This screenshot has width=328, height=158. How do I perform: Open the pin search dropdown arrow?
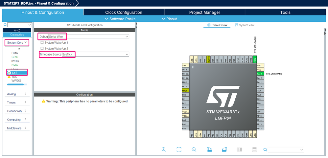tap(301, 149)
